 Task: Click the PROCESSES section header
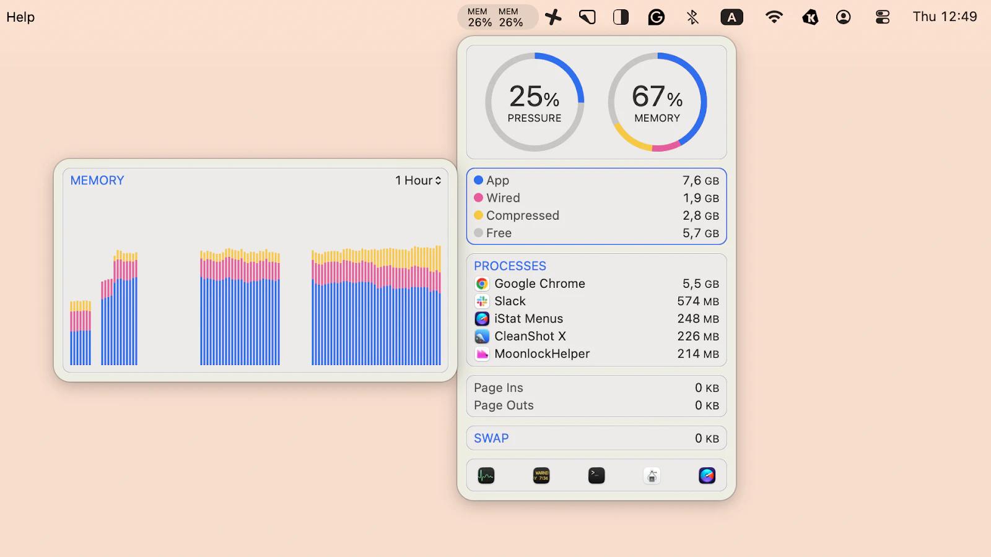[510, 266]
